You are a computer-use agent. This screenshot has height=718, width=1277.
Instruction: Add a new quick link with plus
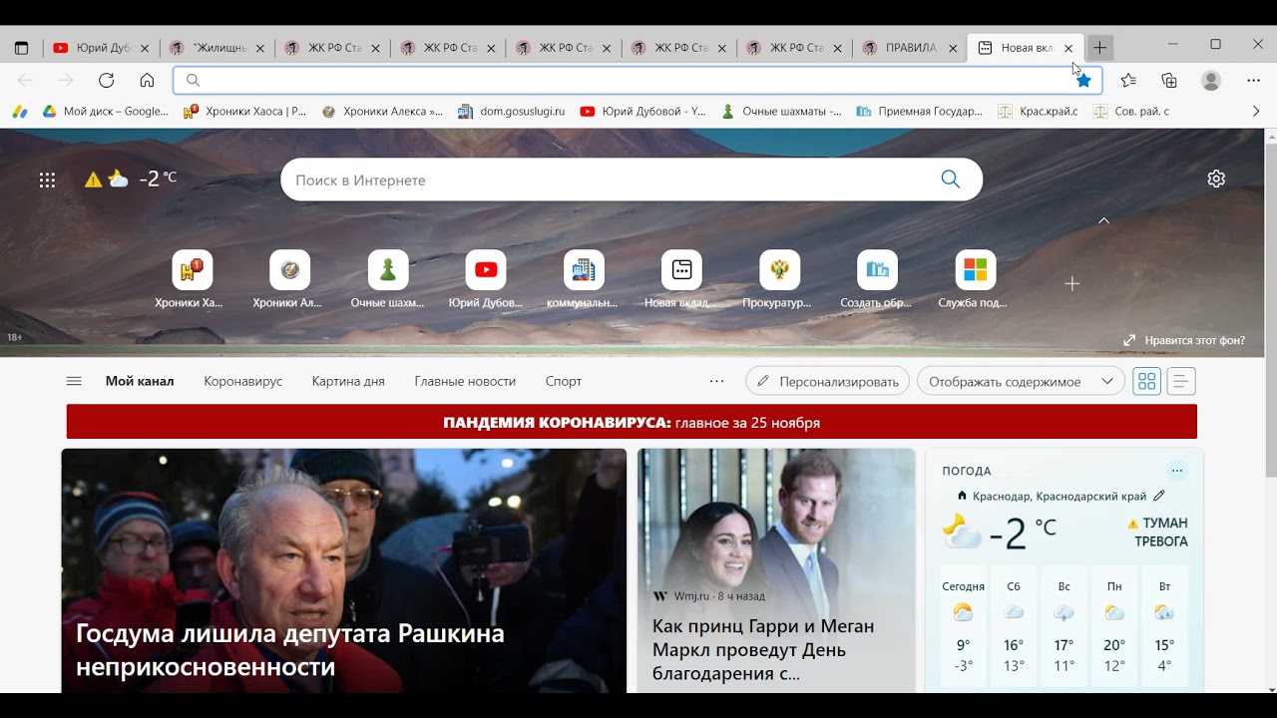[x=1072, y=284]
